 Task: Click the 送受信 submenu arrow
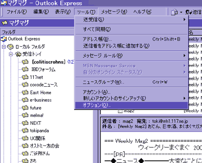tap(184, 19)
